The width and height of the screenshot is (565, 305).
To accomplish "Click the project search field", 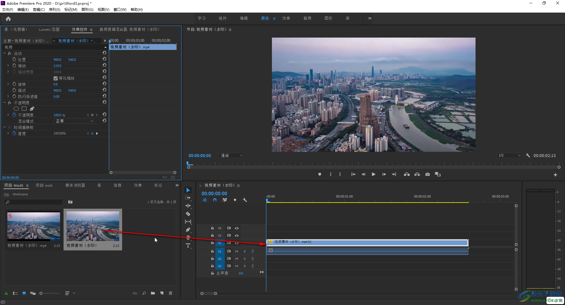I will click(x=34, y=202).
